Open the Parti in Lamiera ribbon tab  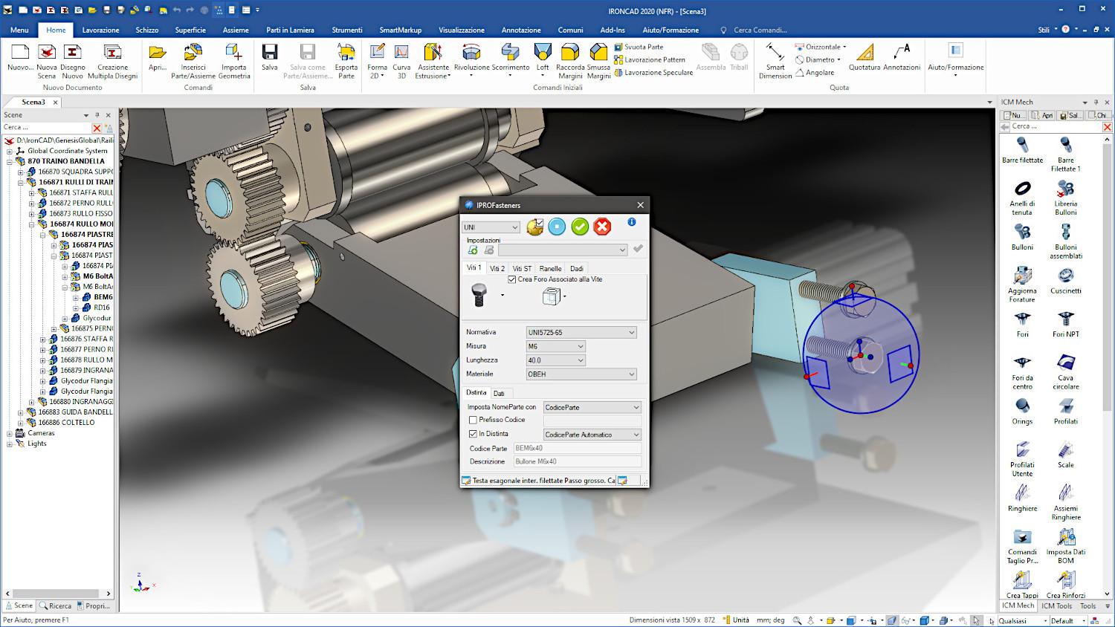[290, 30]
